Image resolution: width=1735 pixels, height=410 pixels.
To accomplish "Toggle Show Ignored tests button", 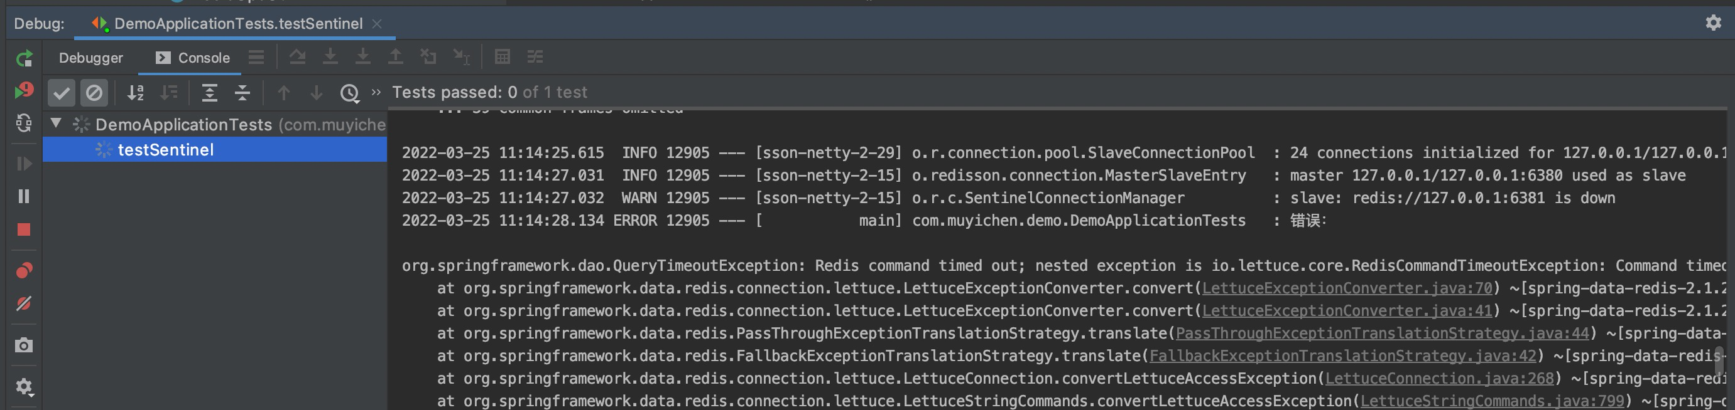I will coord(94,93).
